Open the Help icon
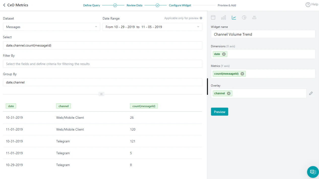Screen dimensions: 319x179 pyautogui.click(x=308, y=5)
